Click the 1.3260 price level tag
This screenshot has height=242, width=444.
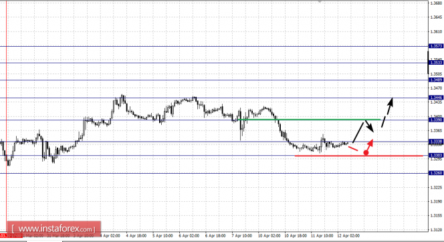coord(436,173)
